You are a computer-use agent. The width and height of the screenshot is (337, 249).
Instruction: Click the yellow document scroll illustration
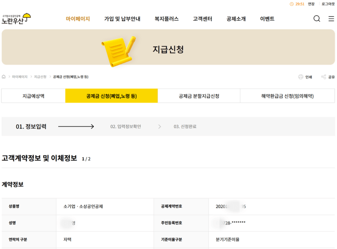pyautogui.click(x=119, y=52)
